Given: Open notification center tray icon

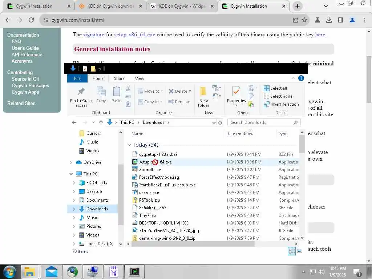Looking at the screenshot, I should click(357, 272).
